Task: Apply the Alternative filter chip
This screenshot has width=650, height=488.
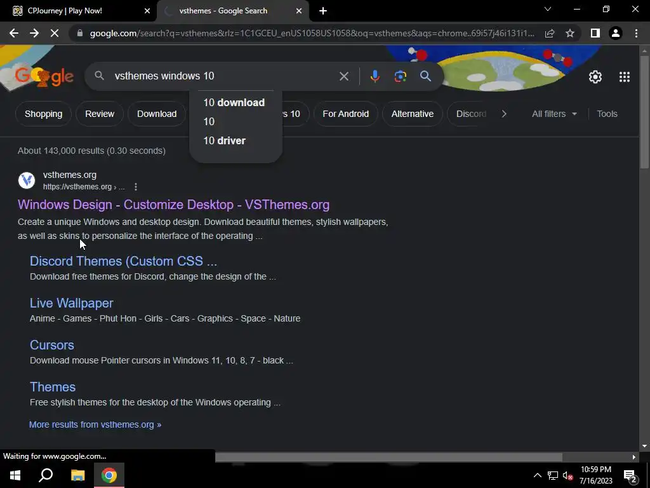Action: click(413, 114)
